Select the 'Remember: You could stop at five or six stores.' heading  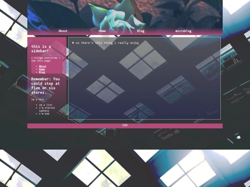point(45,86)
